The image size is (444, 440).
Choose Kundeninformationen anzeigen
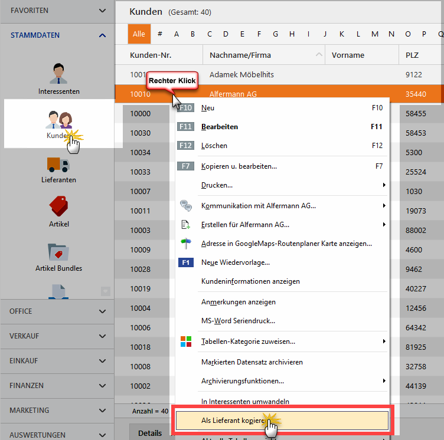282,281
